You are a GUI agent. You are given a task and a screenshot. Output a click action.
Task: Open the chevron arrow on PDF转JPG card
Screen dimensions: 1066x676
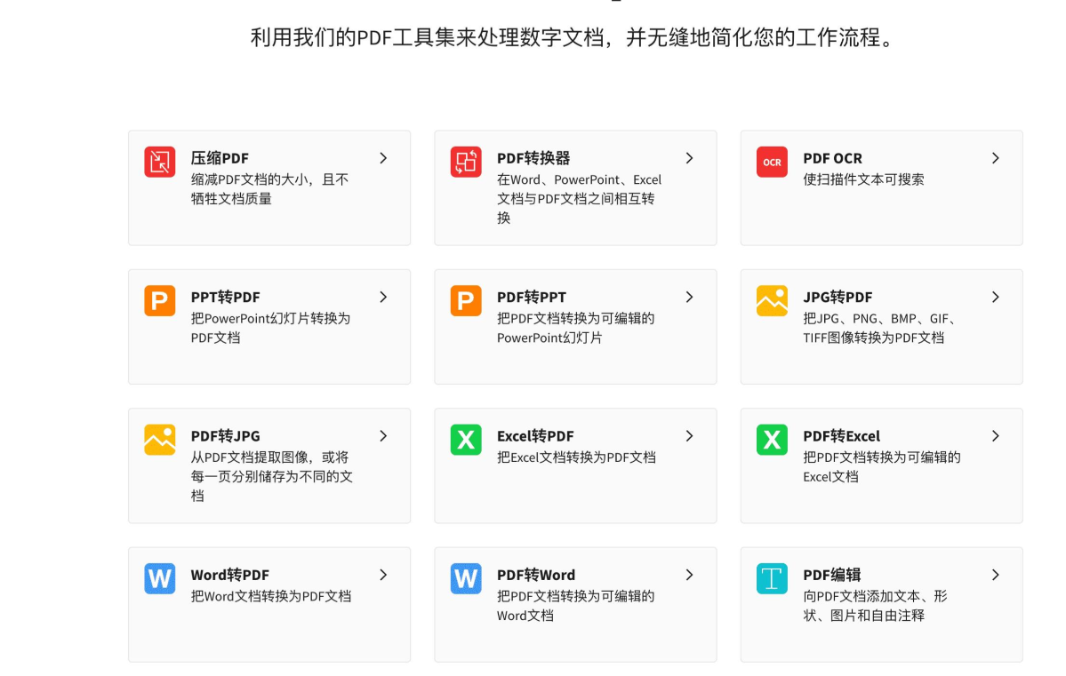383,436
